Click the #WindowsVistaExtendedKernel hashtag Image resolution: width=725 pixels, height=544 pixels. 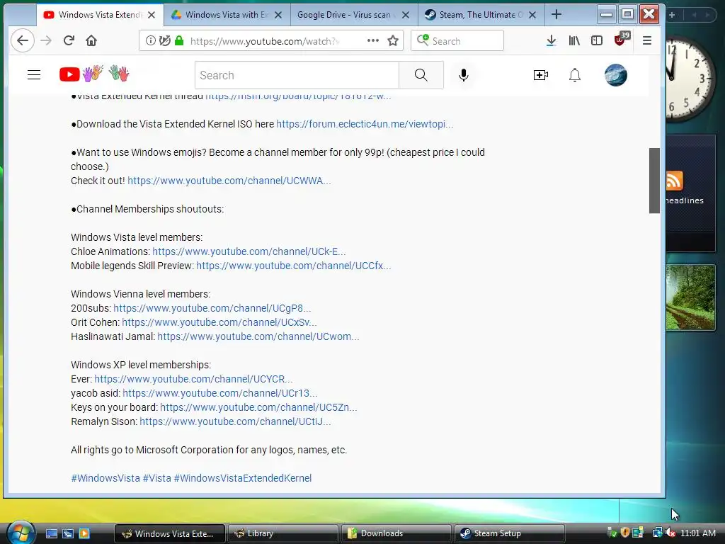click(243, 478)
